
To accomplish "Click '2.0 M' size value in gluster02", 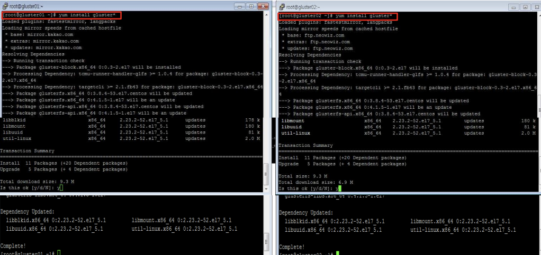I will point(529,133).
